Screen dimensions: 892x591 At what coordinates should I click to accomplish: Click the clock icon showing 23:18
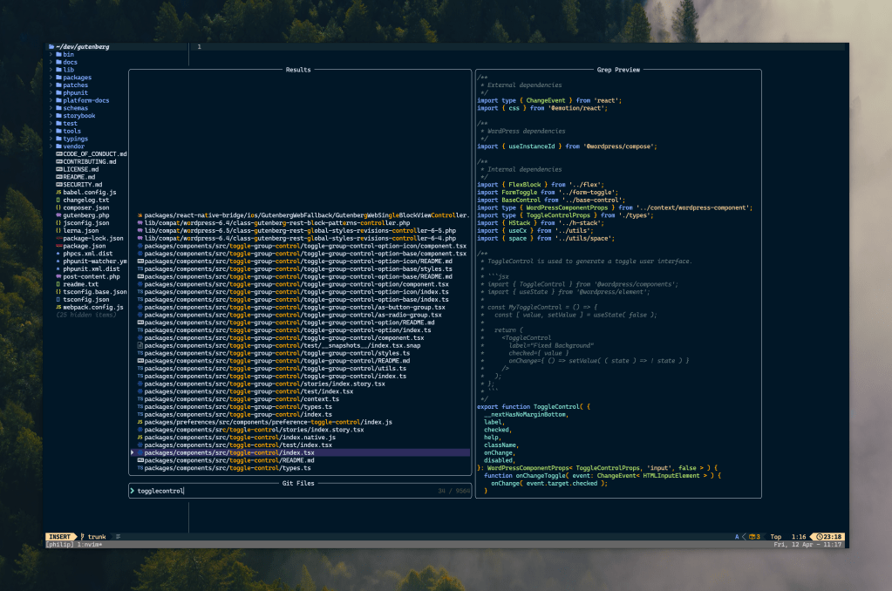pos(821,536)
